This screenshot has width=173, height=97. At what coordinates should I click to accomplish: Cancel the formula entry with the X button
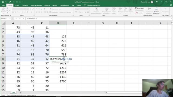coord(16,19)
